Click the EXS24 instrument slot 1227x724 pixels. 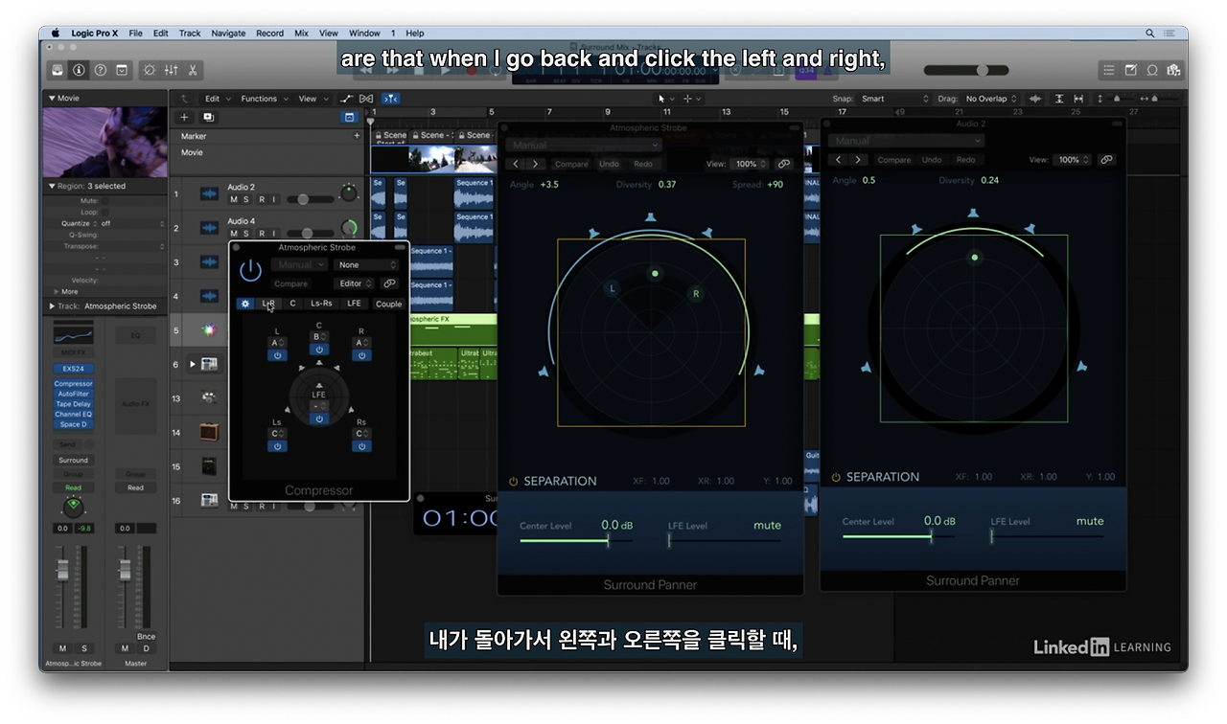74,369
